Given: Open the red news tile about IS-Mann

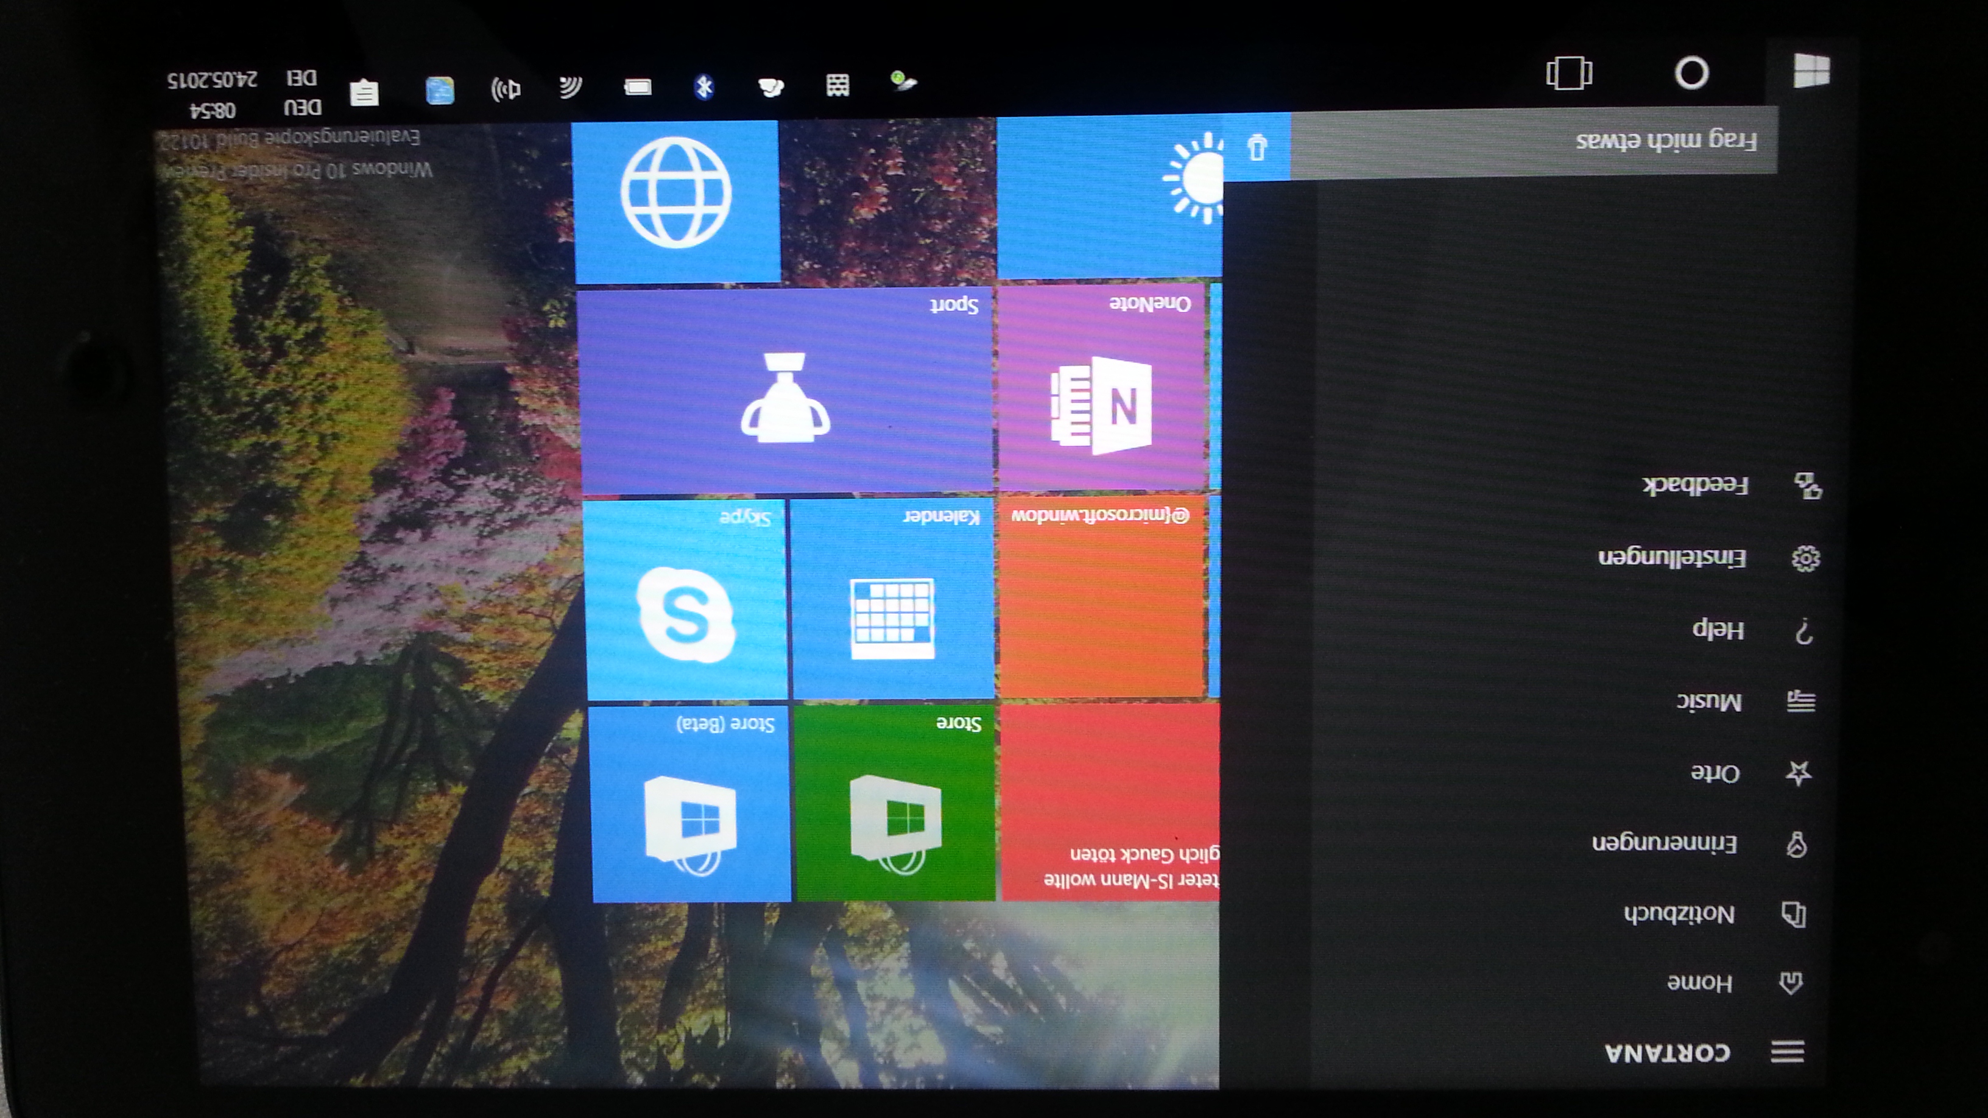Looking at the screenshot, I should tap(1110, 801).
